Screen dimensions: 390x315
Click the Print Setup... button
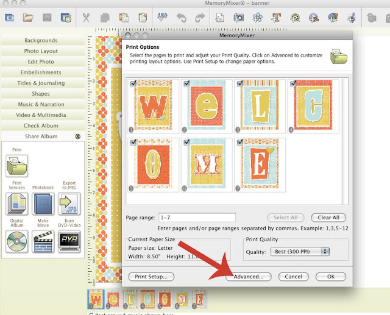click(x=151, y=277)
